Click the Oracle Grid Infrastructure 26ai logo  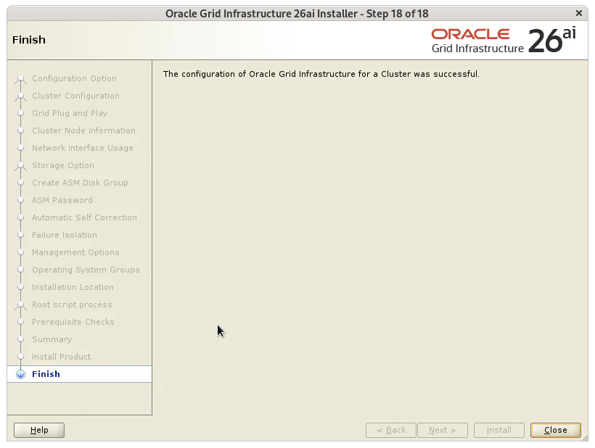[504, 40]
